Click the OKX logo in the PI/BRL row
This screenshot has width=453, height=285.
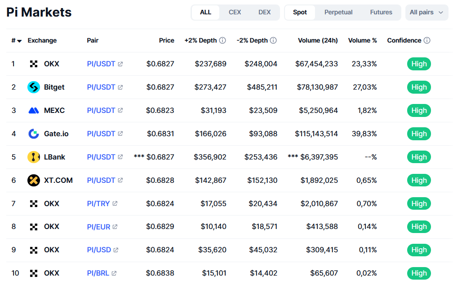click(34, 273)
